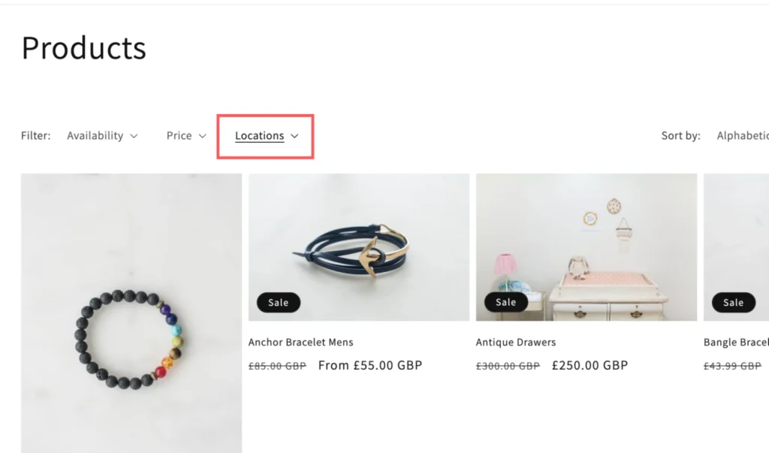Click the Filter: label text

[35, 136]
